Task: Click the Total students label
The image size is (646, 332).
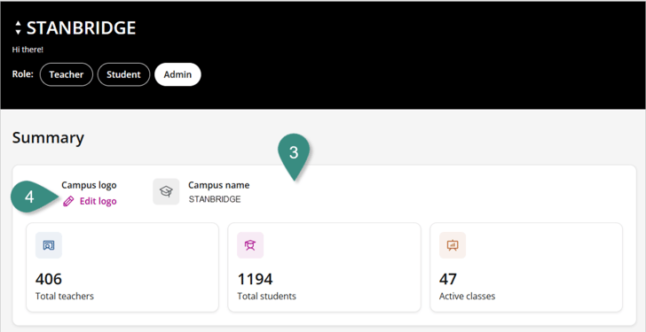Action: pos(266,296)
